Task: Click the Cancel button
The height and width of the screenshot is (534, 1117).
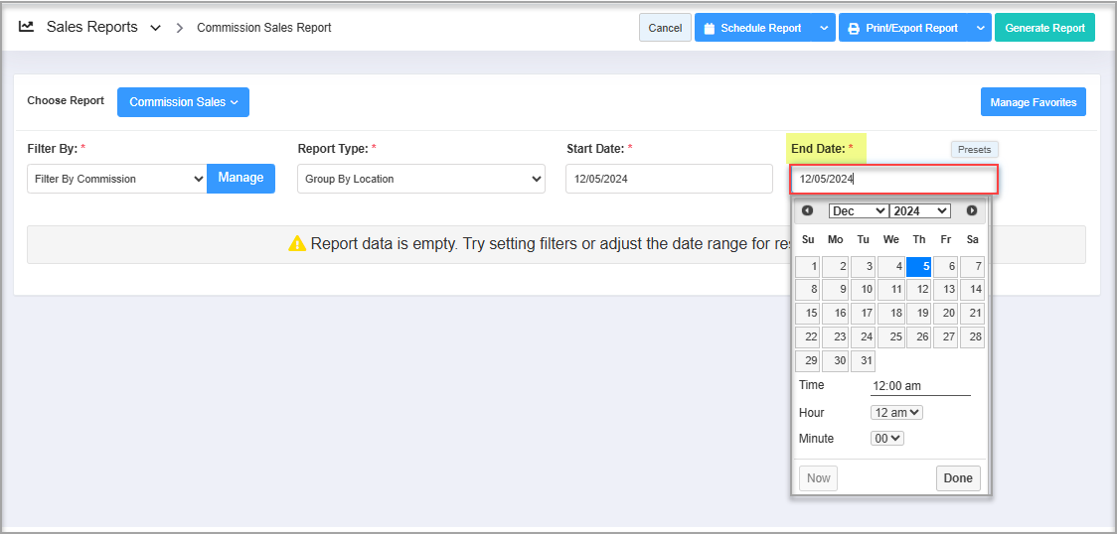Action: [665, 28]
